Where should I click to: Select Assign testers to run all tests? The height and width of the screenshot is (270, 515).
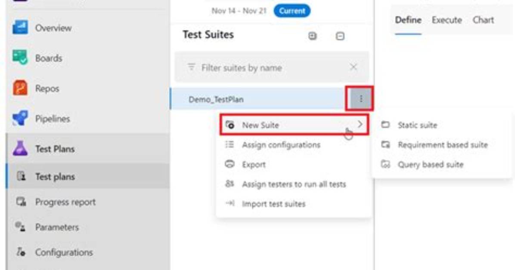(x=294, y=184)
